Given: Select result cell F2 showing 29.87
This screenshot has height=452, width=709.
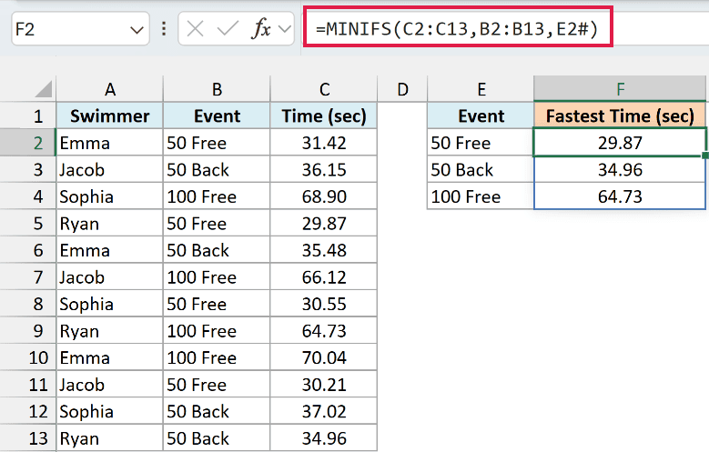Looking at the screenshot, I should (620, 143).
